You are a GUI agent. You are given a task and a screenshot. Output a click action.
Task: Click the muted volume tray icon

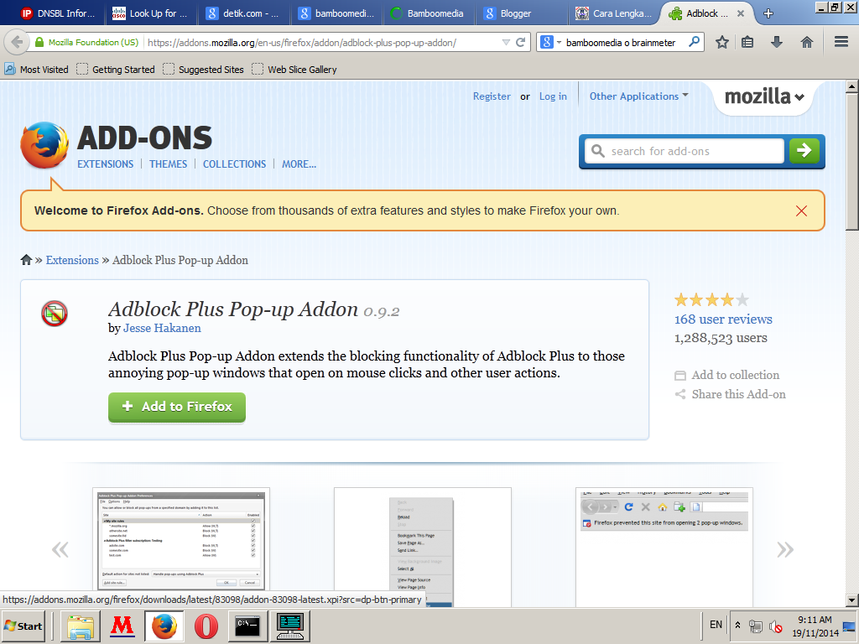coord(775,626)
